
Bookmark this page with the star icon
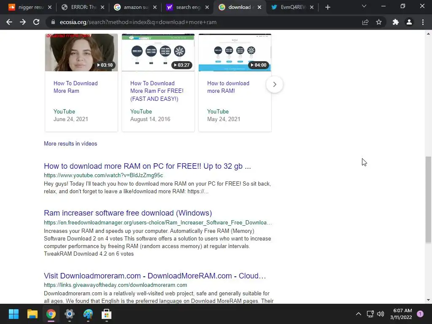coord(379,22)
